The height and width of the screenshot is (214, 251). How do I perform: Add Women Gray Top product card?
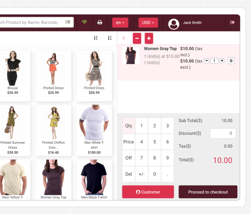click(x=53, y=180)
